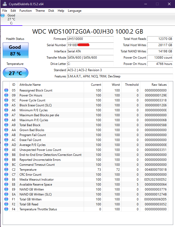Image resolution: width=175 pixels, height=227 pixels.
Task: Select raw value 0D5202500D52
Action: 155,180
